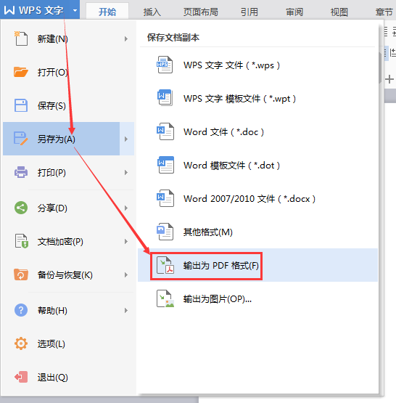Viewport: 396px width, 403px height.
Task: Click the WPS file format icon
Action: (x=165, y=65)
